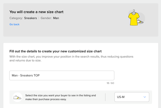161x108 pixels.
Task: Click the Gender label in the header
Action: (x=46, y=18)
